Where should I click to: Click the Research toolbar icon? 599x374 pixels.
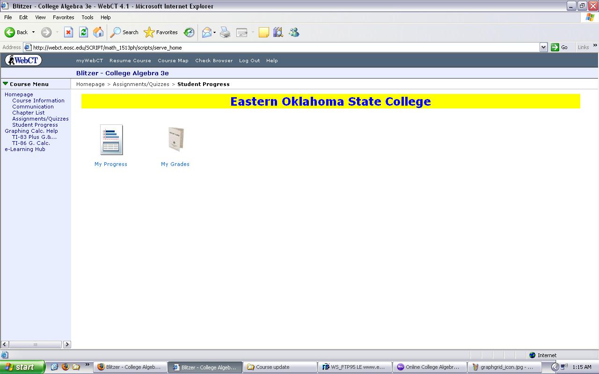tap(278, 32)
